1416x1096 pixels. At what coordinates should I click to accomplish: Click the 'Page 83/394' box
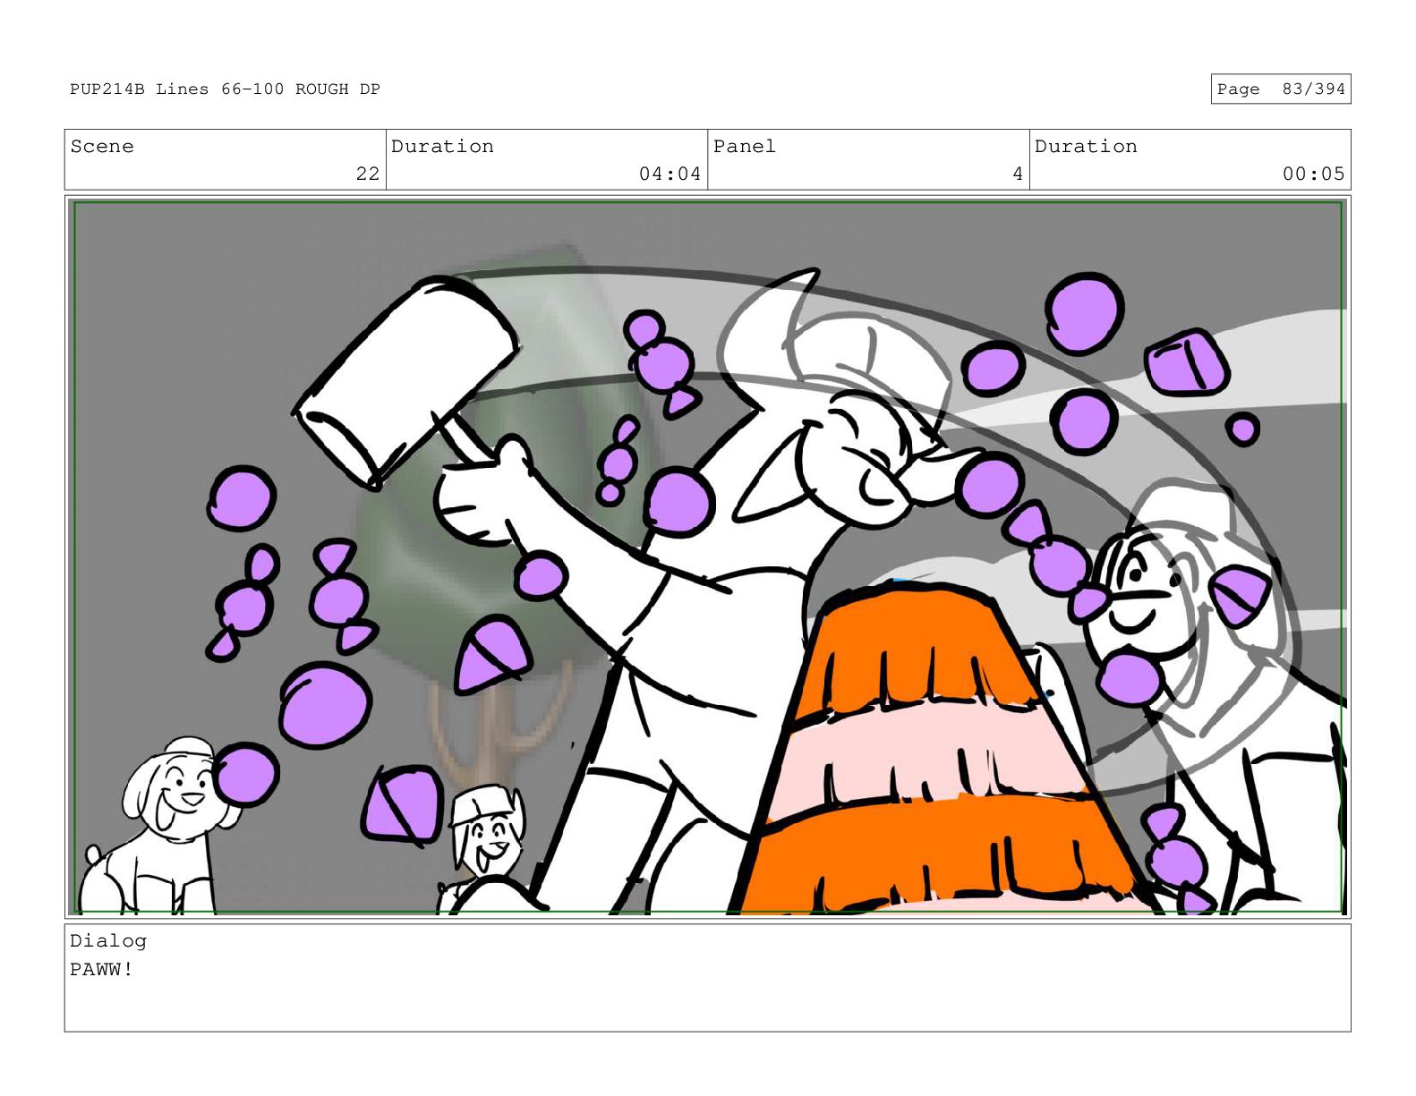click(1280, 89)
